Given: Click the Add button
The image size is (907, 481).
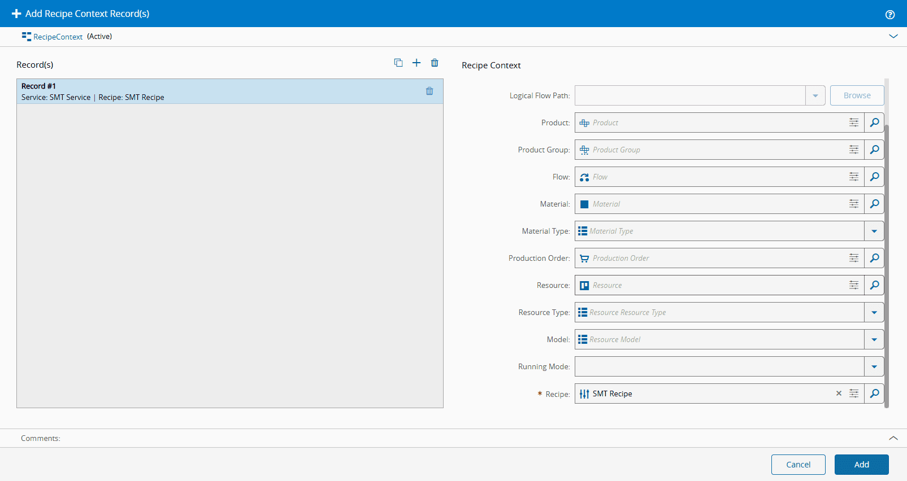Looking at the screenshot, I should tap(861, 465).
